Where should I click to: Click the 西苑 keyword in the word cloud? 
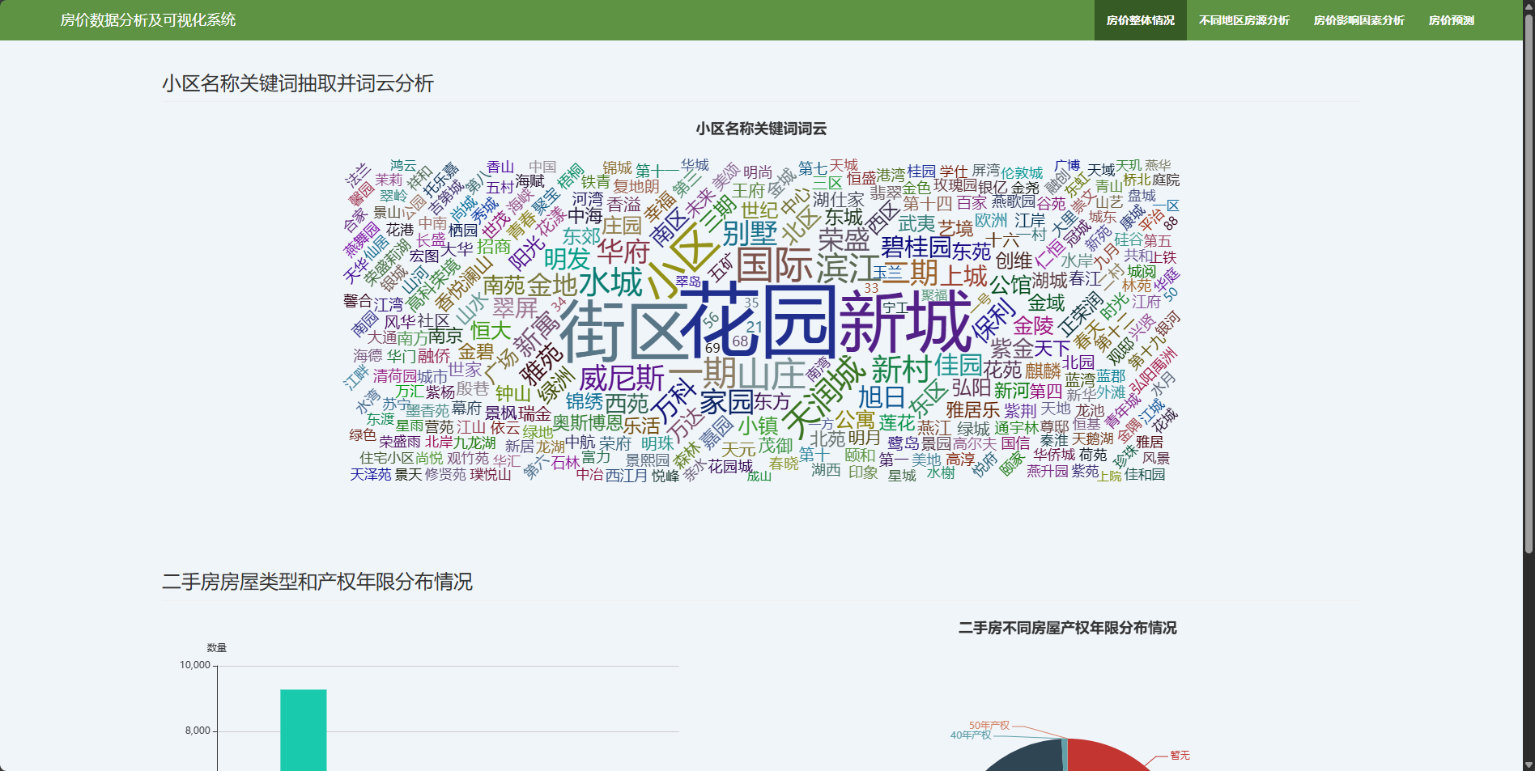click(x=627, y=404)
